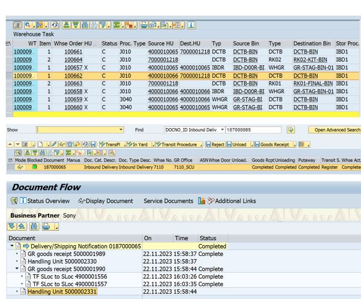This screenshot has height=299, width=361.
Task: Open the Show dropdown list
Action: click(x=121, y=130)
